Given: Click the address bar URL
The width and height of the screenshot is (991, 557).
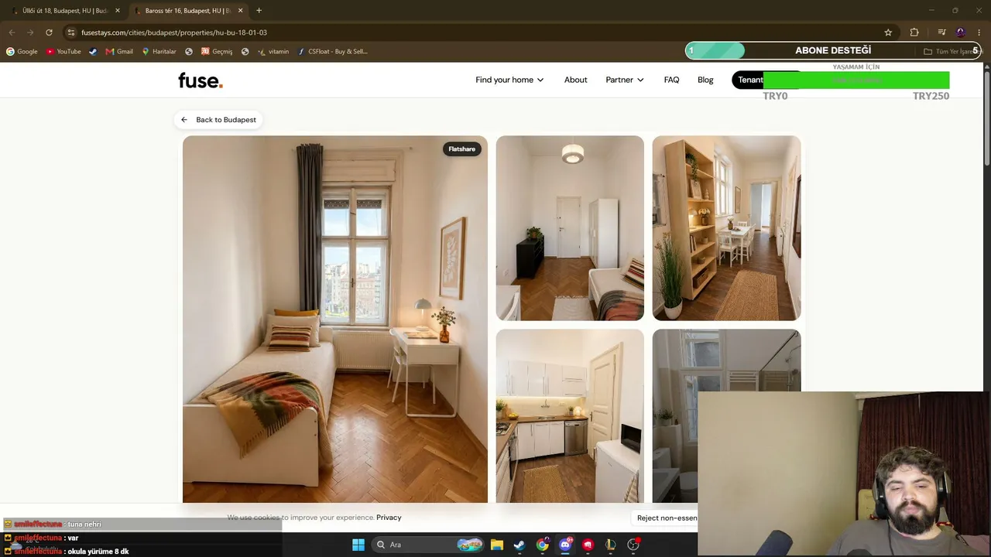Looking at the screenshot, I should (174, 32).
